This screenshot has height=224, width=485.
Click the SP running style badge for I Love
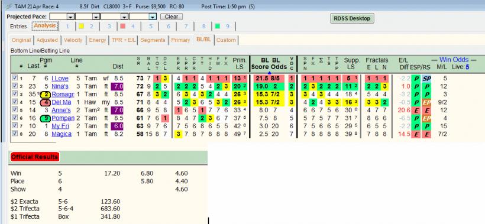click(426, 79)
